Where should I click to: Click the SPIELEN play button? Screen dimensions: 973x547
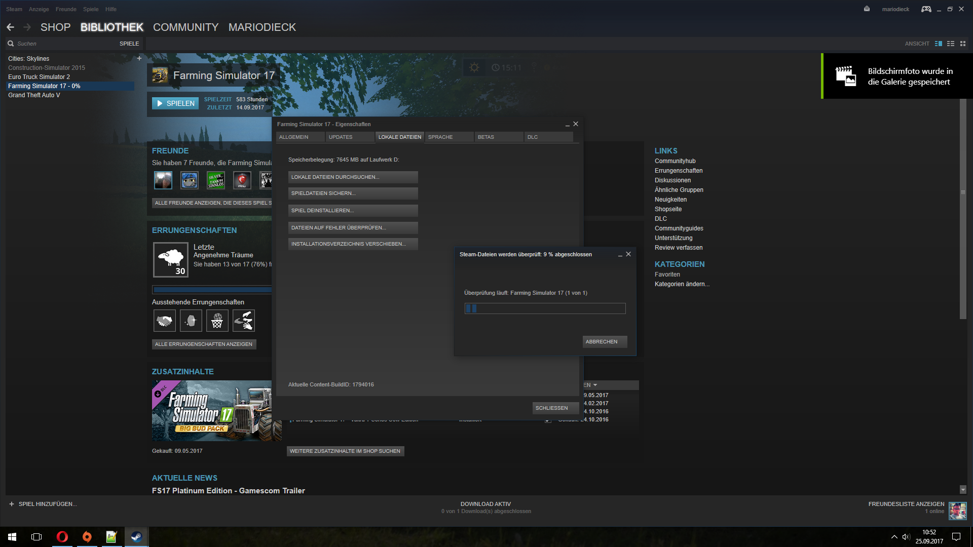[175, 103]
